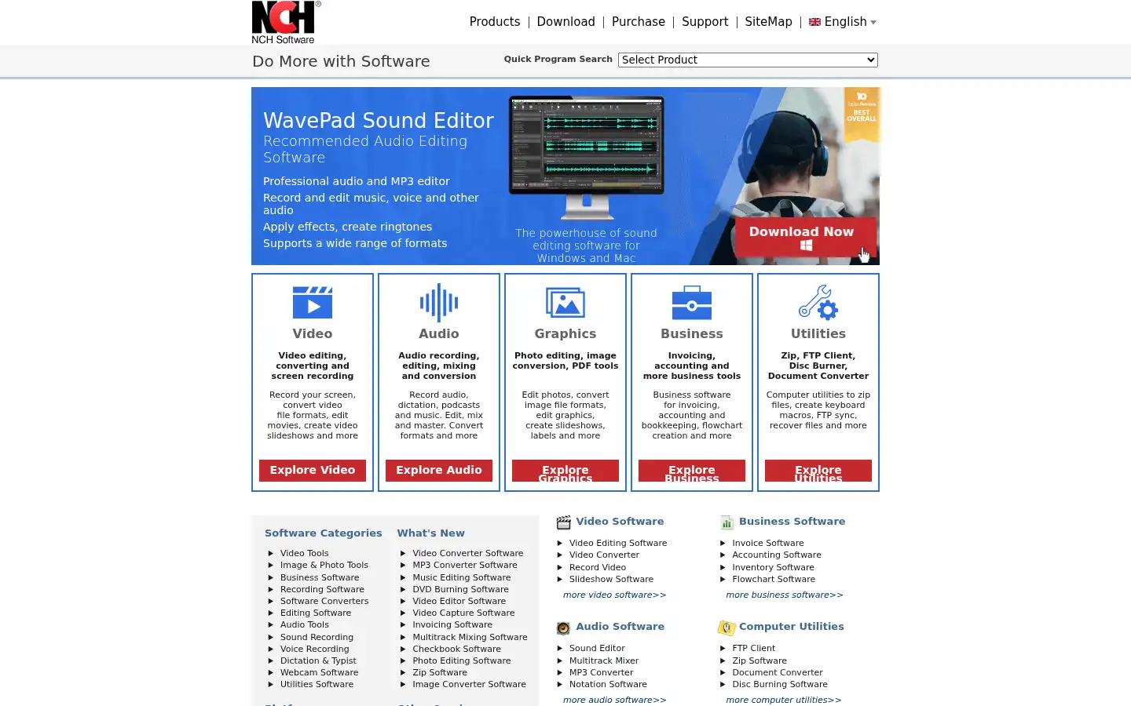The width and height of the screenshot is (1131, 706).
Task: Click the Explore Utilities button
Action: point(818,471)
